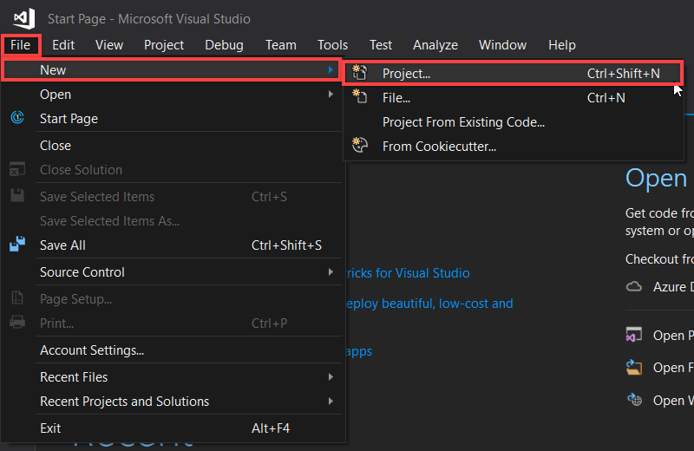694x451 pixels.
Task: Expand the Source Control submenu
Action: pos(173,272)
